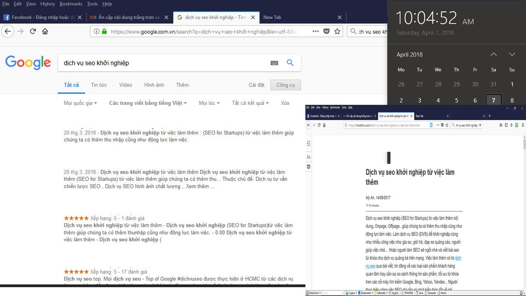
Task: Save article to Pocket from reader sidebar
Action: pos(309,167)
